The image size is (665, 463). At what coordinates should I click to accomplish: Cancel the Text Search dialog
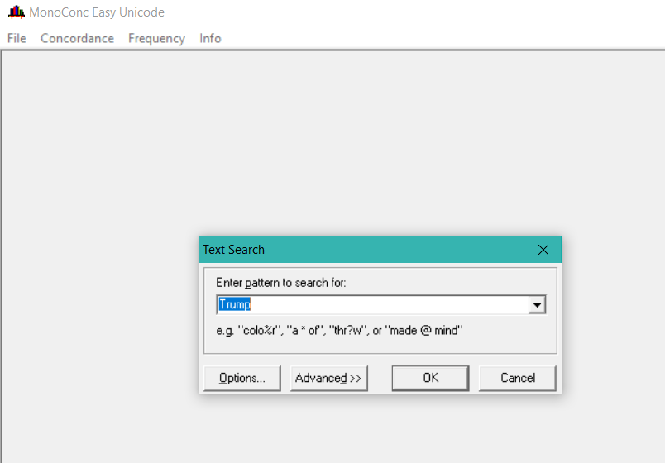(x=517, y=378)
